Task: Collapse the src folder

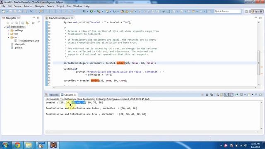Action: click(x=8, y=37)
